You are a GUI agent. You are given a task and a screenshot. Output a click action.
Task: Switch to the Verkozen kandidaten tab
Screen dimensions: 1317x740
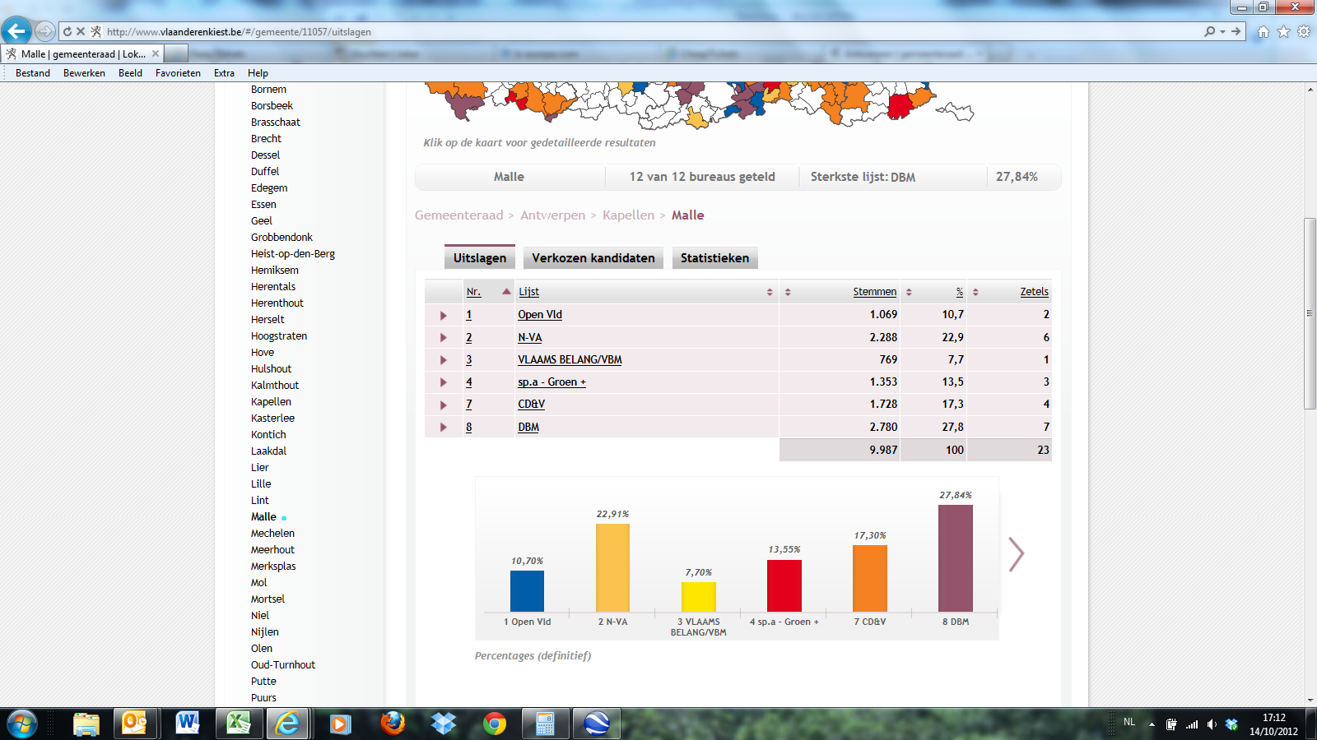coord(593,258)
